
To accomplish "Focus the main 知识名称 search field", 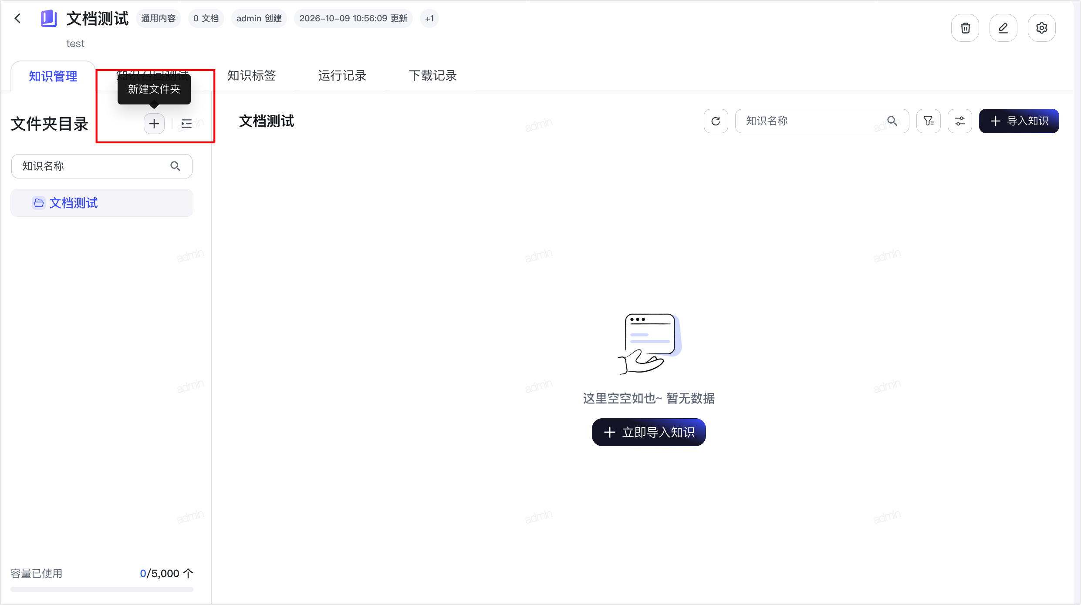I will point(822,121).
